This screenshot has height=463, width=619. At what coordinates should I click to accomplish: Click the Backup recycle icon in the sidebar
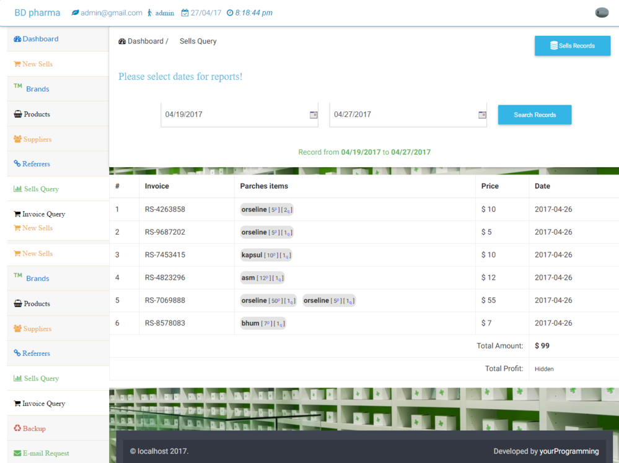[x=17, y=428]
